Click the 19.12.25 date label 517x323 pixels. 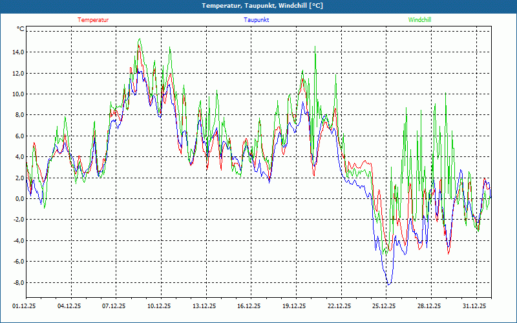[x=294, y=306]
